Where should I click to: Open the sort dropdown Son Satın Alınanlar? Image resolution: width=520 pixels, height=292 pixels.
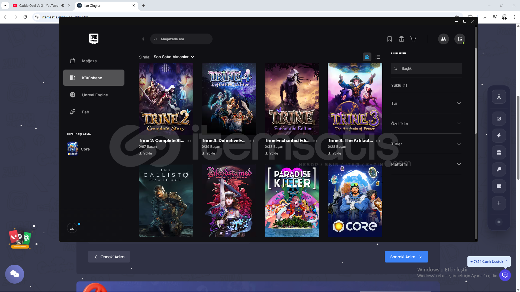174,57
